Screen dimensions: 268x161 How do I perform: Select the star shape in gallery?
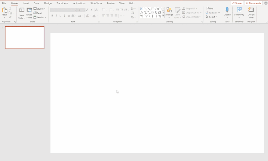(x=160, y=16)
